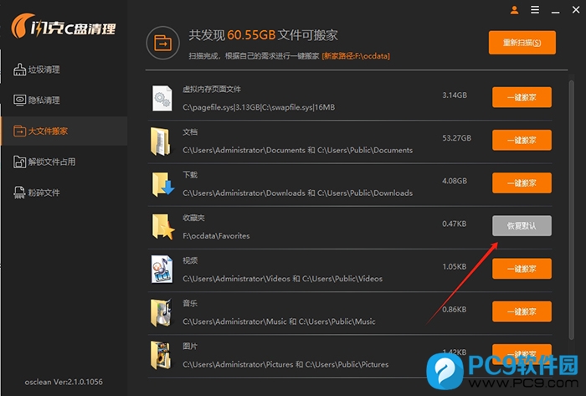This screenshot has width=586, height=396.
Task: Click the pagefile.sys path text
Action: click(259, 107)
